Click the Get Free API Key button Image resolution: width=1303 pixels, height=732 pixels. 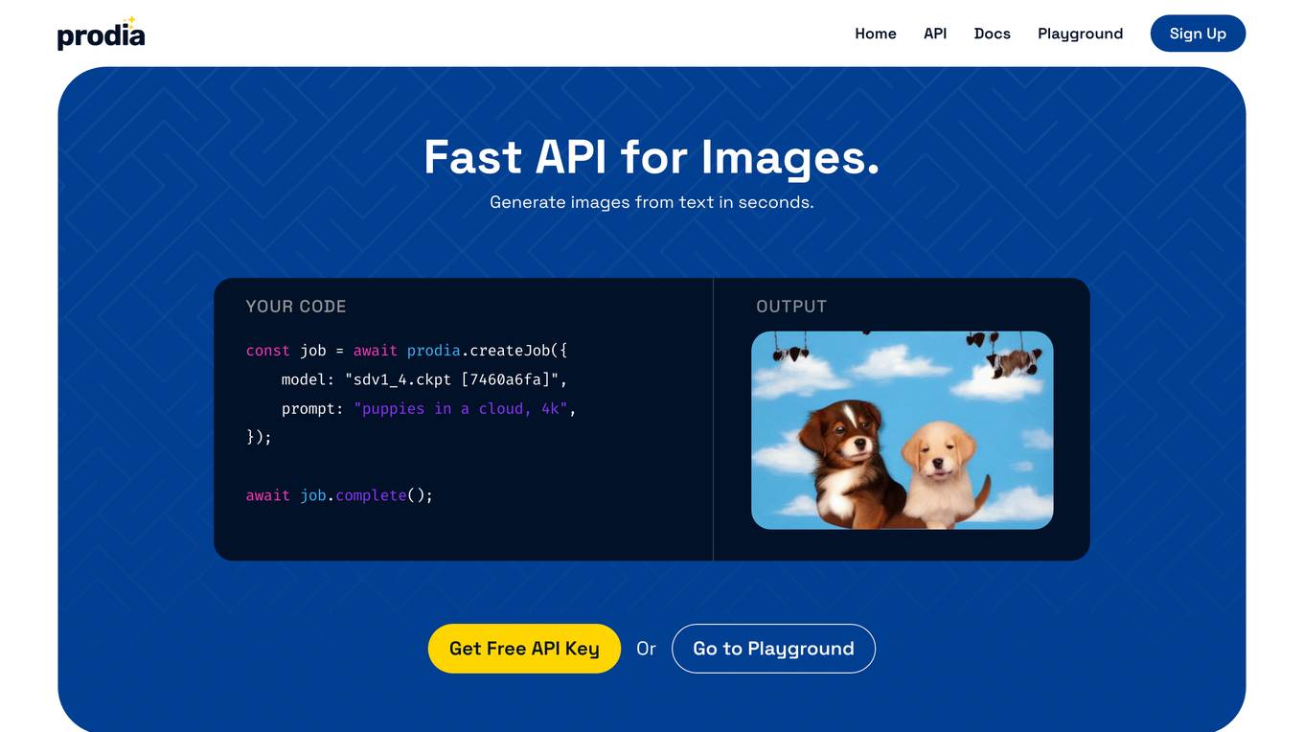click(x=524, y=649)
